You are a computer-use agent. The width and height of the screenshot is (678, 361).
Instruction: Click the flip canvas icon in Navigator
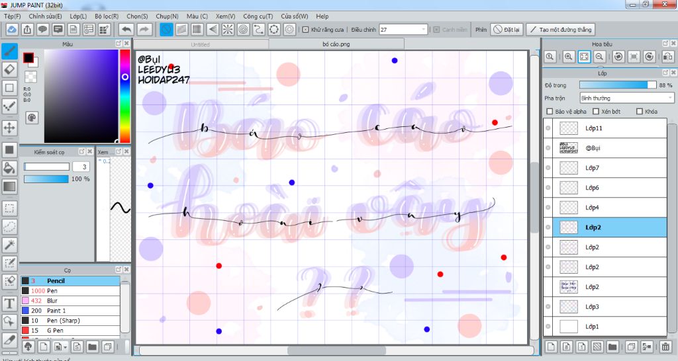coord(667,57)
